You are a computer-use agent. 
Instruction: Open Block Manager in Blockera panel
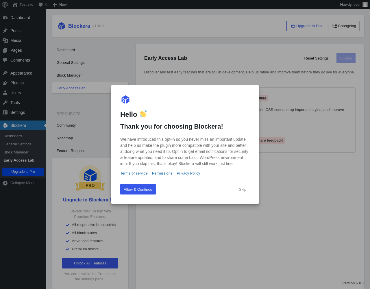click(90, 75)
